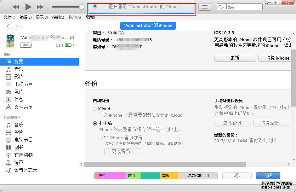Open the search magnifier dropdown

(221, 7)
